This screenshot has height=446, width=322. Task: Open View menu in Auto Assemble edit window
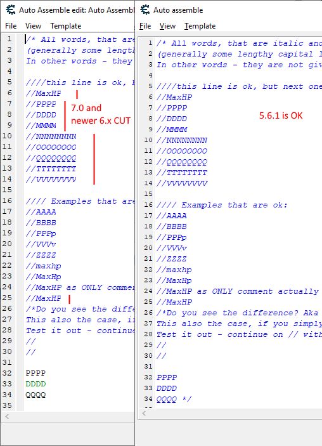point(33,26)
